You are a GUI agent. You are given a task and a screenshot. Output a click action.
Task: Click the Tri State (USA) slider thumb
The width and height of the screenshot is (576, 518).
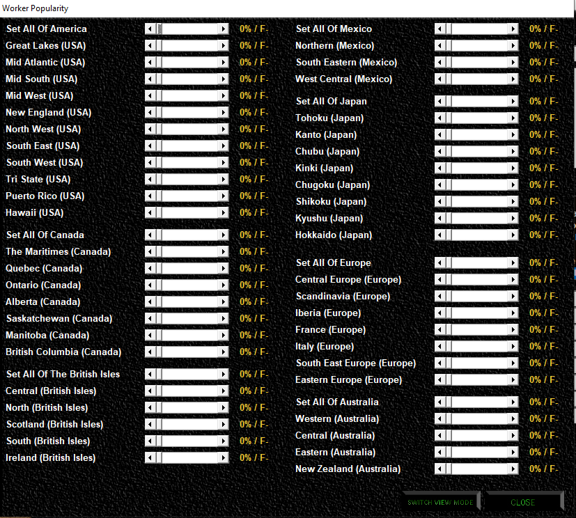(159, 180)
